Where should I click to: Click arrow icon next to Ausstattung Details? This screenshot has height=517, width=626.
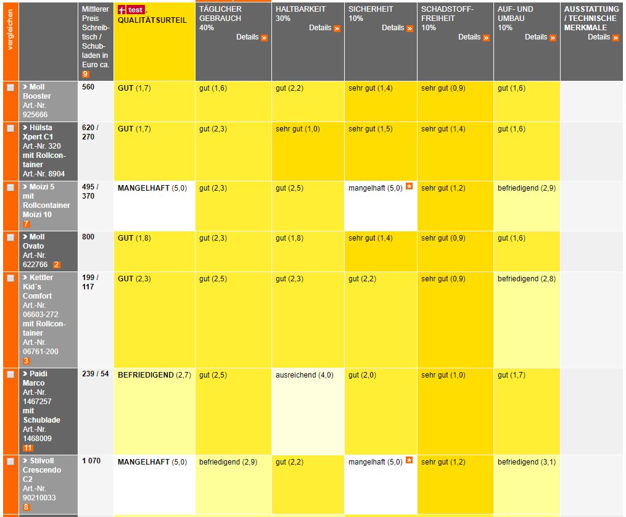tap(616, 38)
